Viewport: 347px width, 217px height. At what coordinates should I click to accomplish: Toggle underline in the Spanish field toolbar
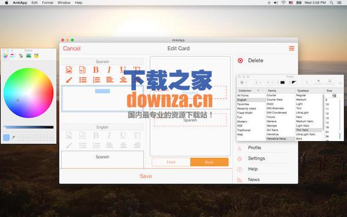click(x=123, y=70)
